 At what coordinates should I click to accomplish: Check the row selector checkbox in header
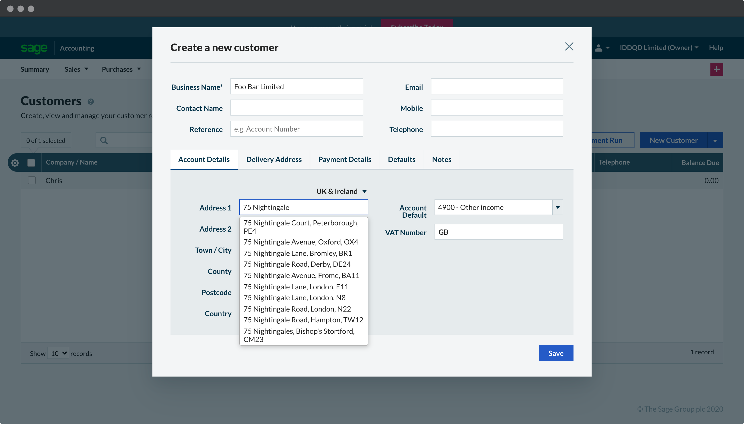(31, 162)
